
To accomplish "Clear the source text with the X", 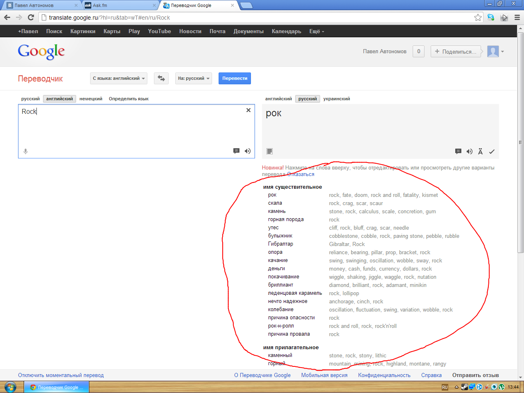I will [248, 110].
